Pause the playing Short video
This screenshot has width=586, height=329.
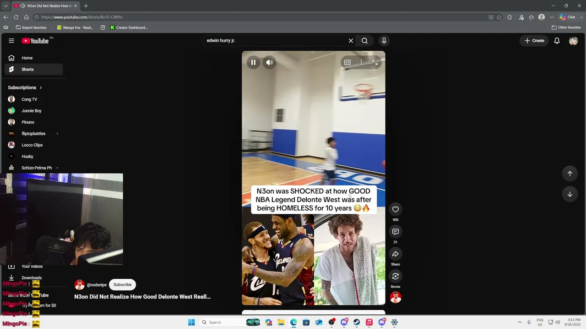253,63
